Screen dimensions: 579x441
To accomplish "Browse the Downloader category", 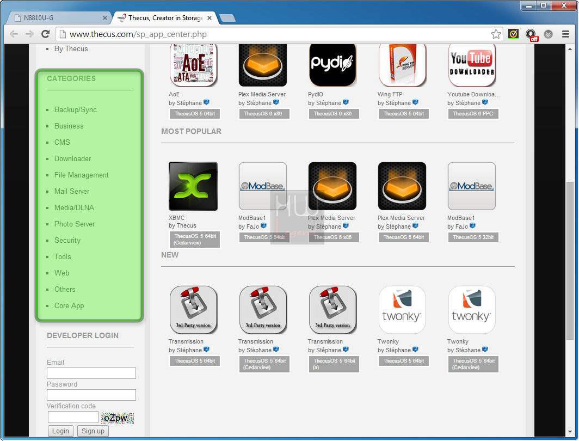I will [72, 158].
